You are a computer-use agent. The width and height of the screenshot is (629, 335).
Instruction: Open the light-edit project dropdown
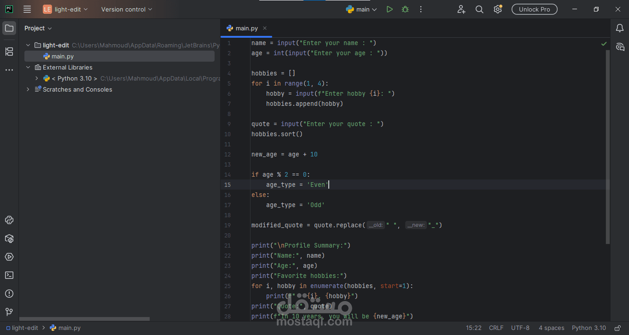pos(65,9)
